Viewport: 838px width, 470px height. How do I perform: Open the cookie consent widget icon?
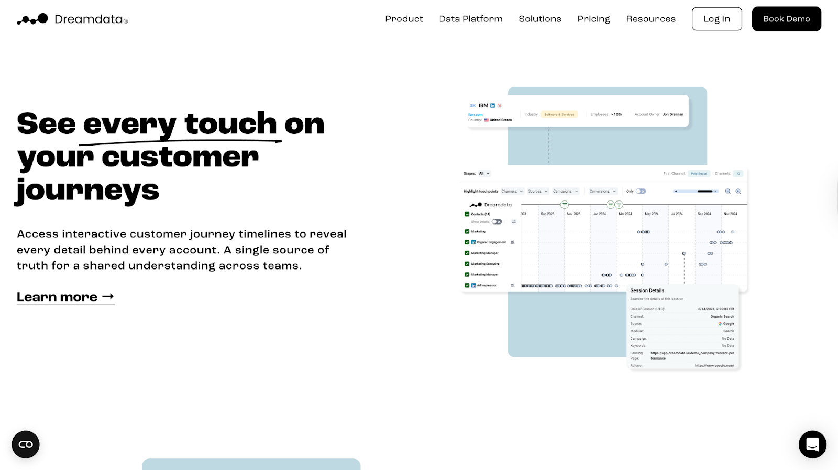pos(26,444)
